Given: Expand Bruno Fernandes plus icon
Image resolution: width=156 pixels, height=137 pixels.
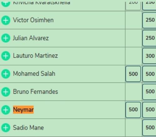Looking at the screenshot, I should pyautogui.click(x=6, y=92).
